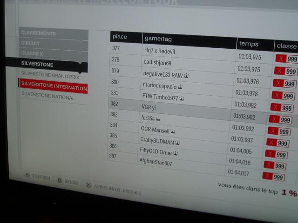This screenshot has width=298, height=223.
Task: Click the gamertag column header
Action: click(x=158, y=38)
